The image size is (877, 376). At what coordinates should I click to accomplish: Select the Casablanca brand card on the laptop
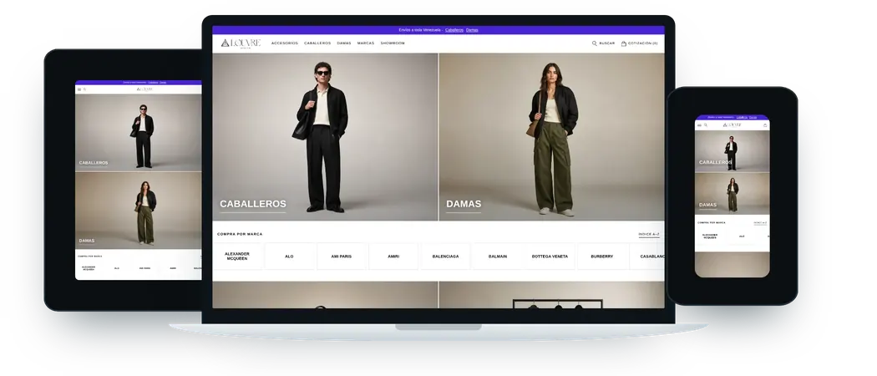pyautogui.click(x=649, y=257)
